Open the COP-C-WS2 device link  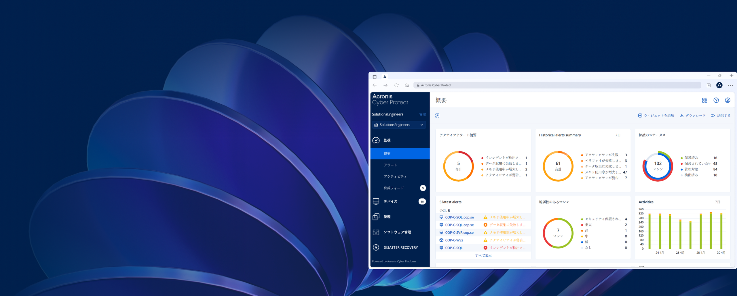click(454, 240)
